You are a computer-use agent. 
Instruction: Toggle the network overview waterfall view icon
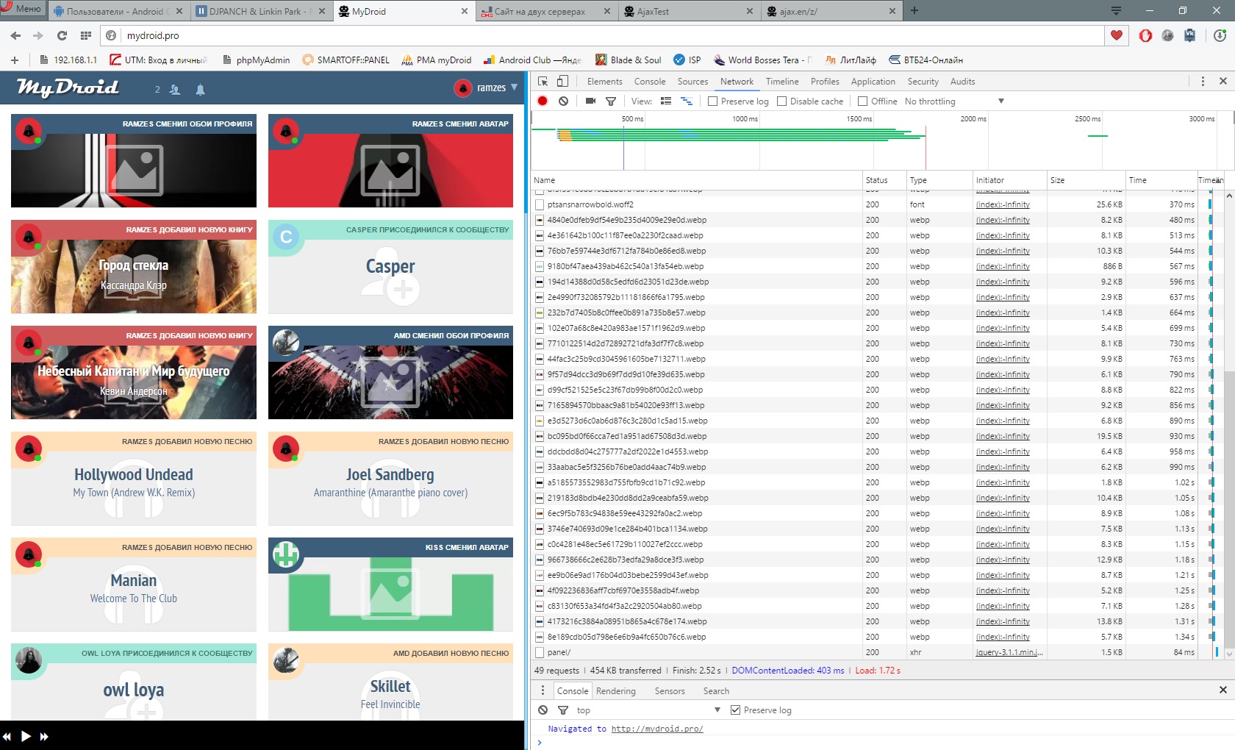[687, 101]
